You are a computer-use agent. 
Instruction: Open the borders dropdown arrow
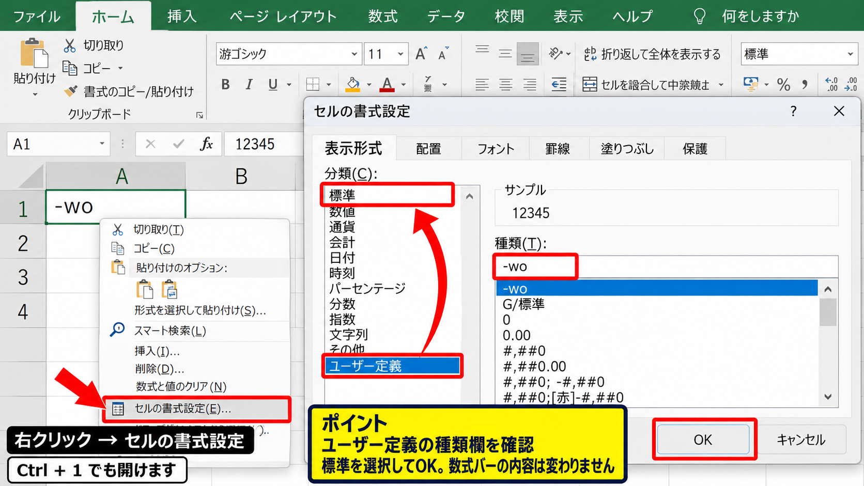(x=328, y=84)
